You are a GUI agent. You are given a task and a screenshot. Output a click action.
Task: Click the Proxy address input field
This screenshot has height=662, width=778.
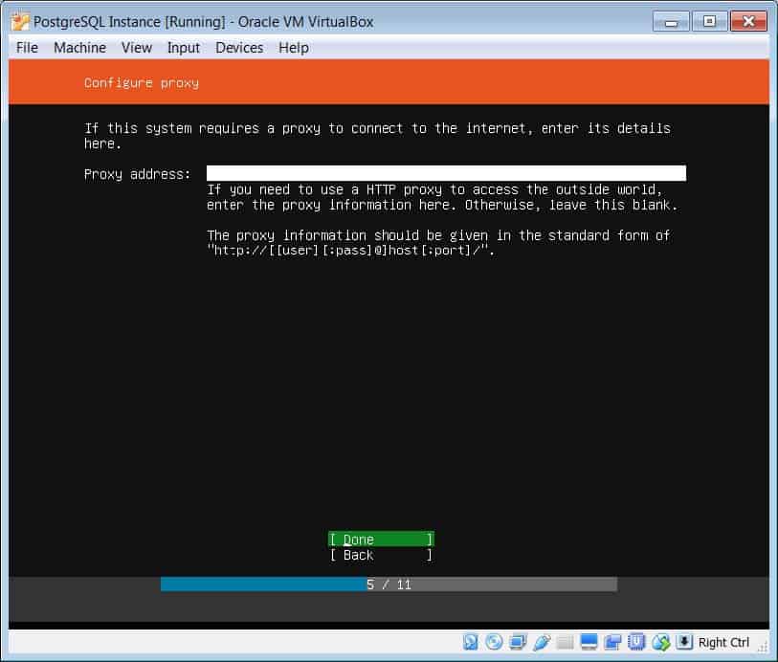tap(446, 173)
